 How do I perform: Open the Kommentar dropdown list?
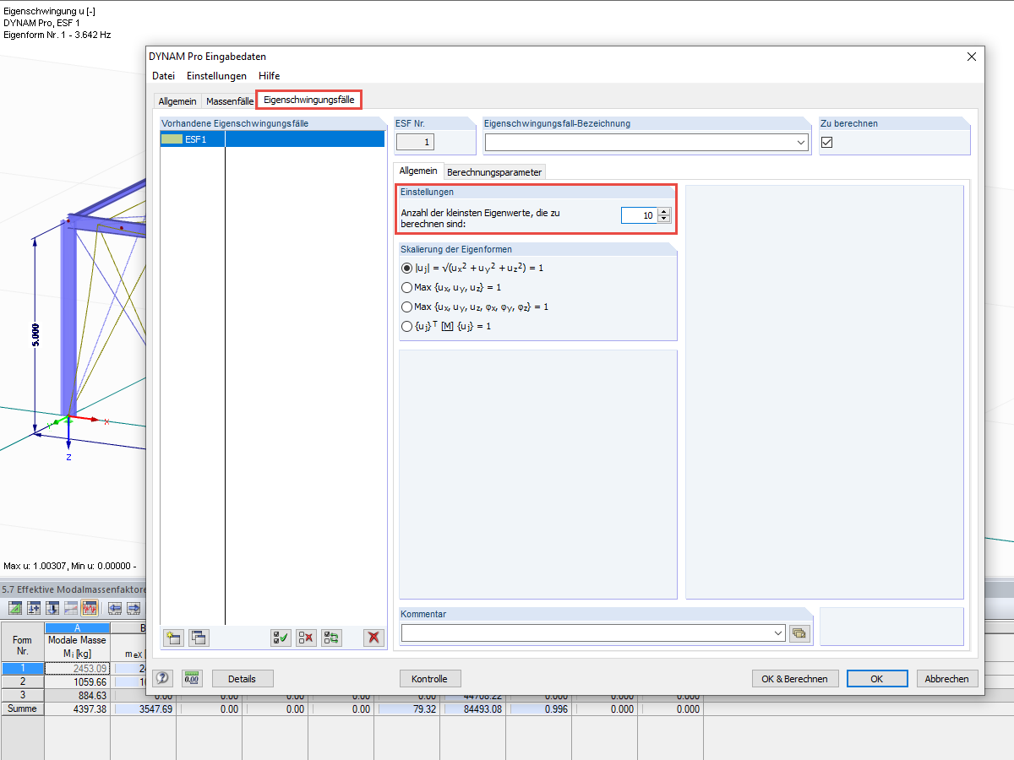pyautogui.click(x=778, y=632)
